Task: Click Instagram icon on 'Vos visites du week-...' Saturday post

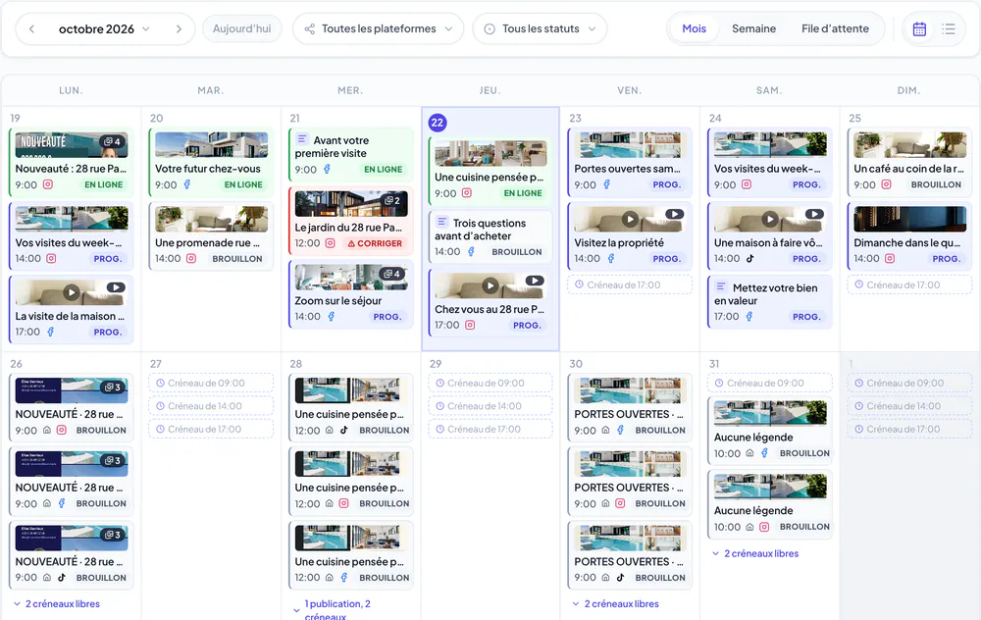Action: point(747,184)
